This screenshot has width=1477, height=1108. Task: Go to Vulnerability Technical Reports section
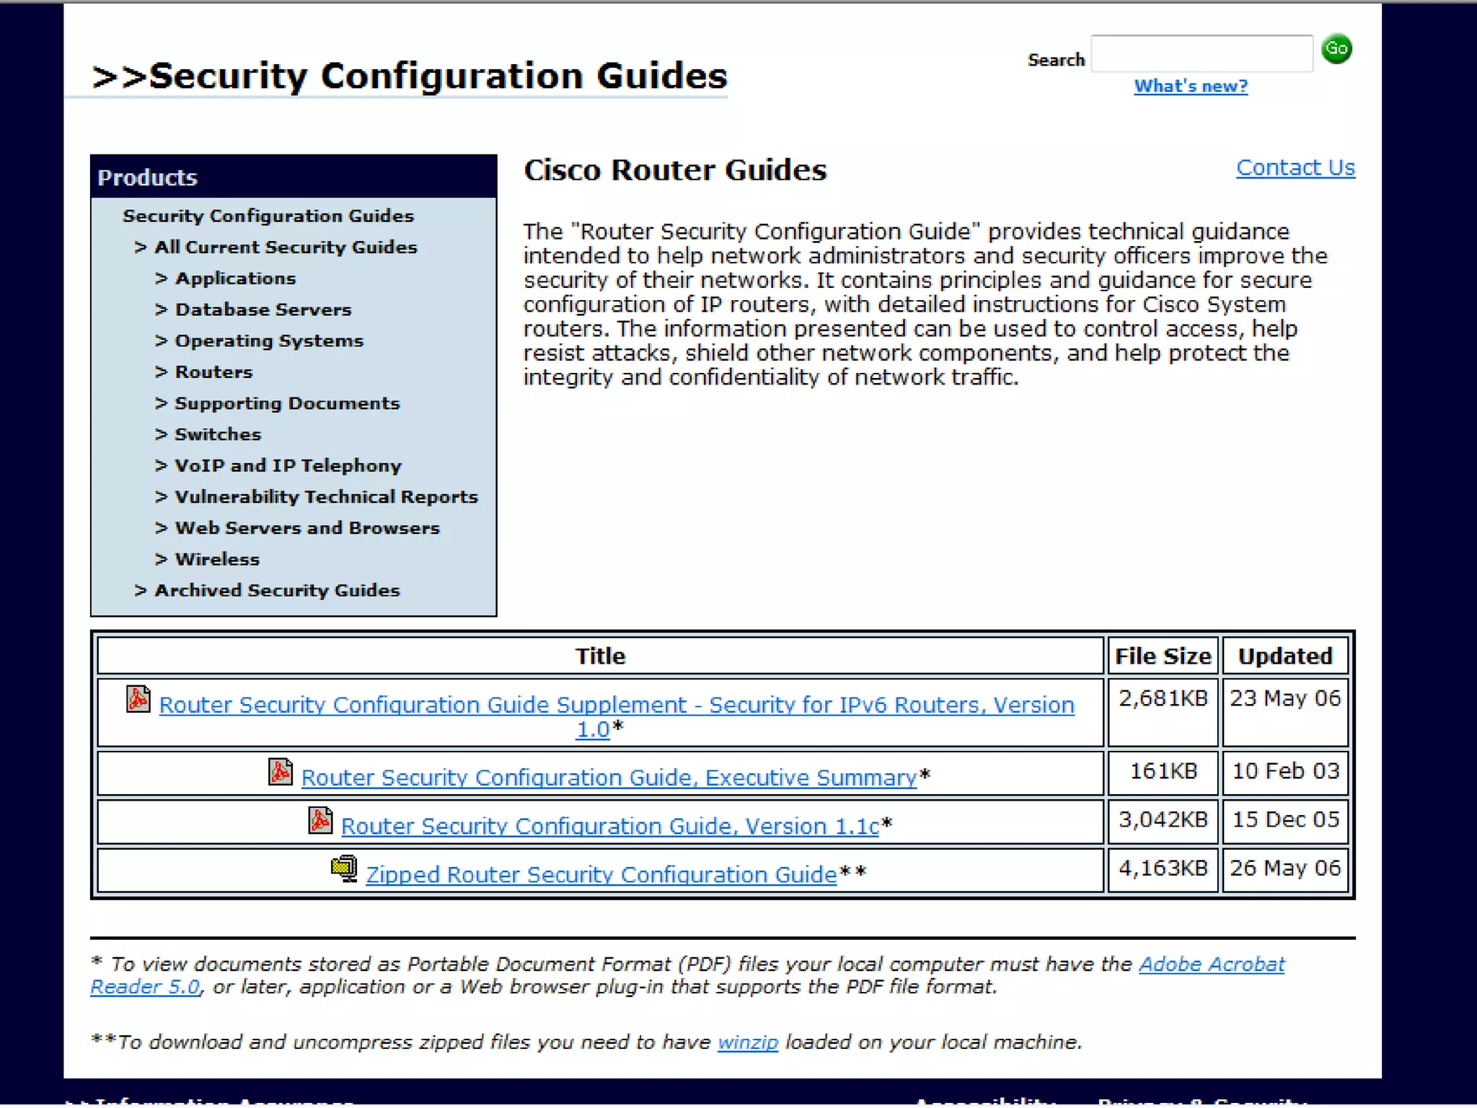(326, 497)
